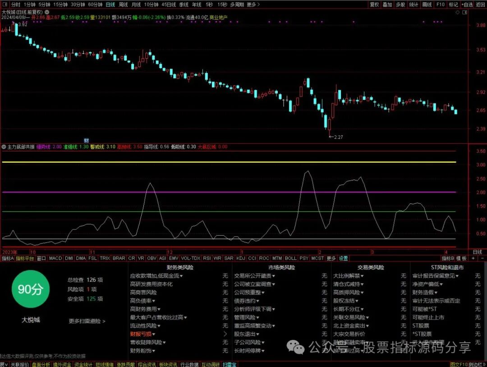487x367 pixels.
Task: Expand 公司被立案调查 risk item
Action: tap(255, 284)
